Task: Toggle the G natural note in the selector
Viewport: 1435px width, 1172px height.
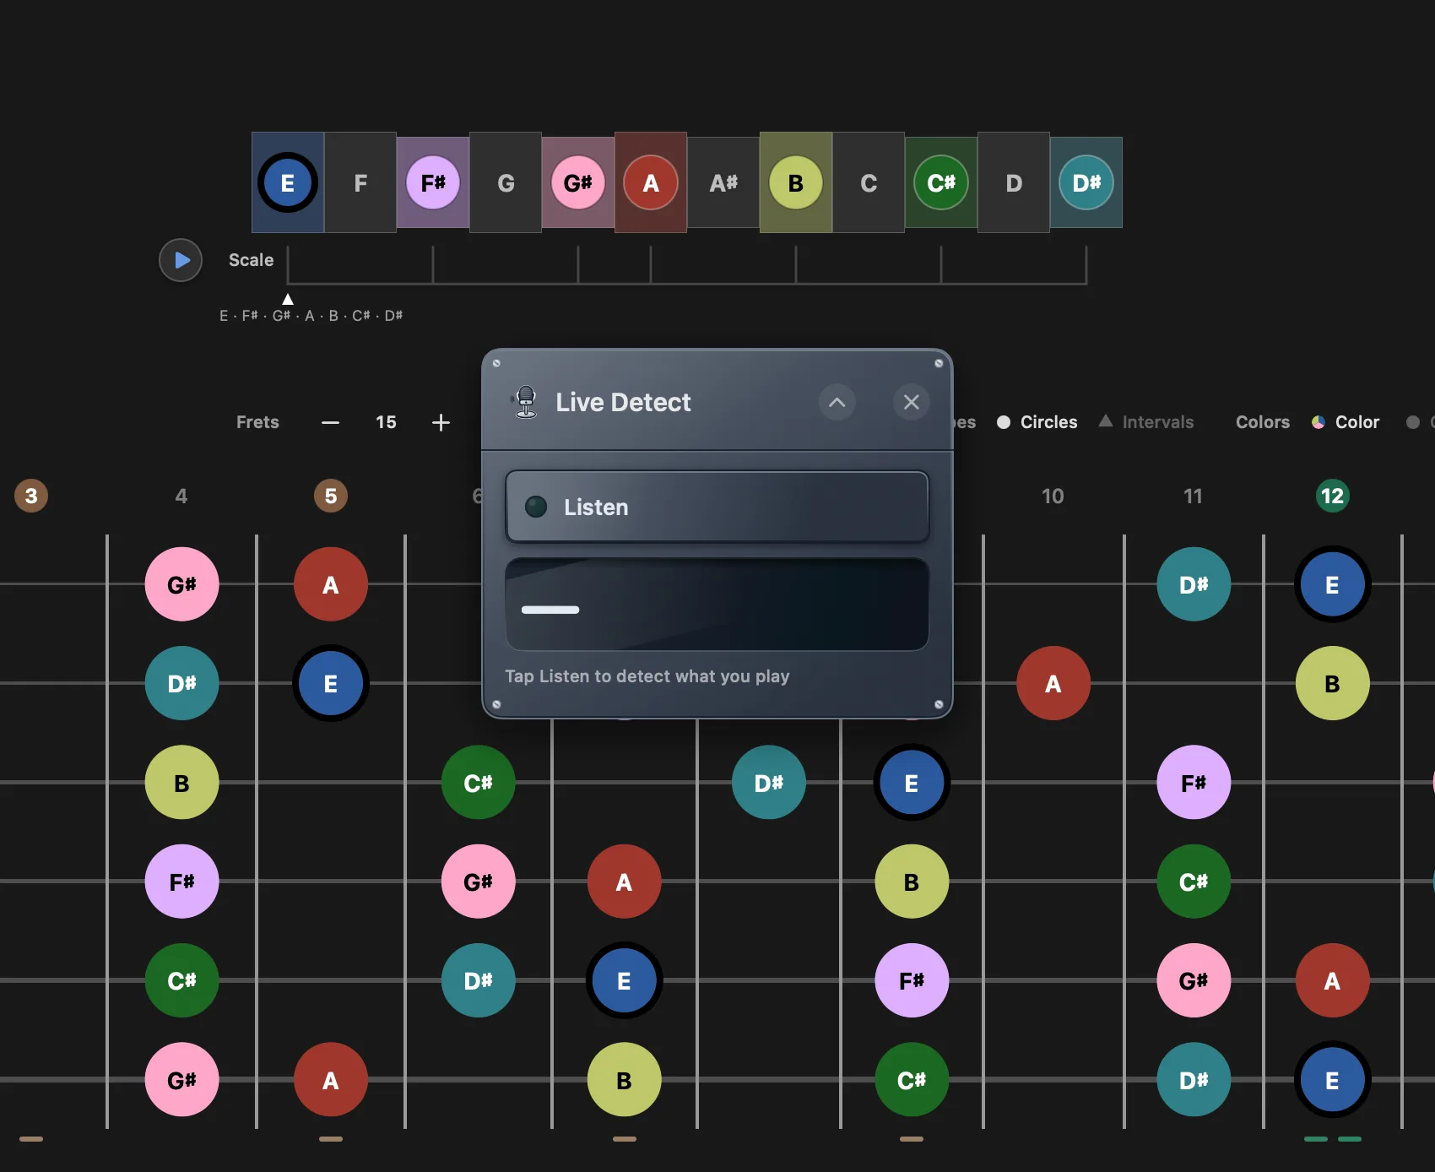Action: point(506,182)
